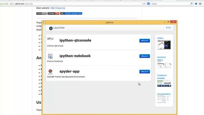Viewport: 204px width, 115px height.
Task: Click the pythonw window icon in title bar
Action: point(44,22)
